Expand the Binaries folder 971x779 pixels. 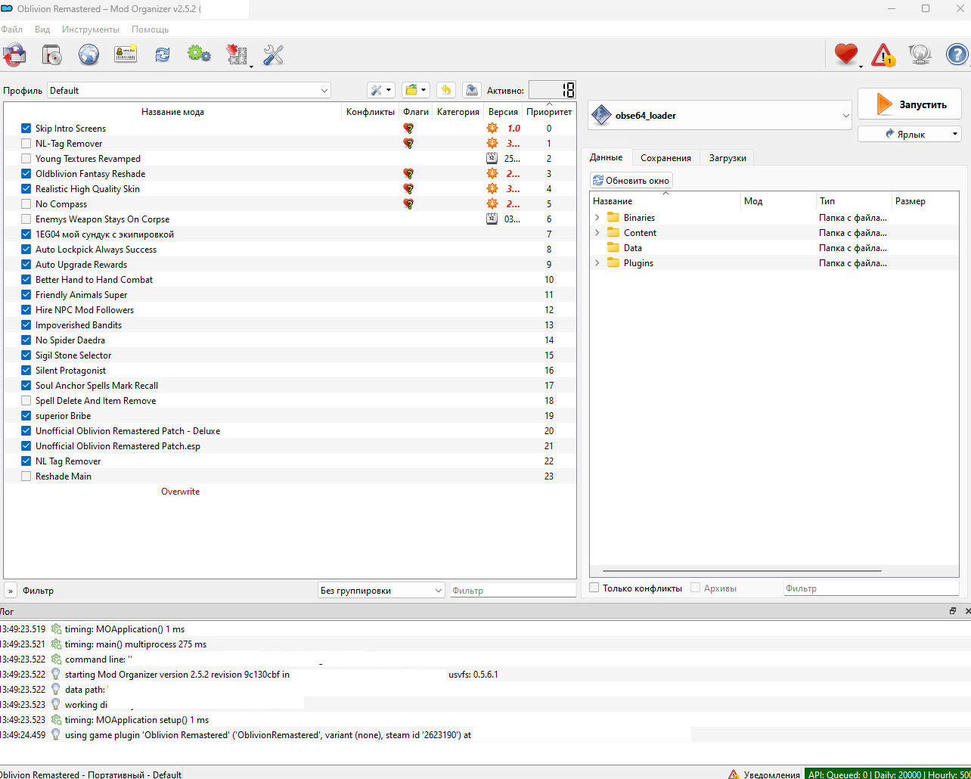(597, 218)
